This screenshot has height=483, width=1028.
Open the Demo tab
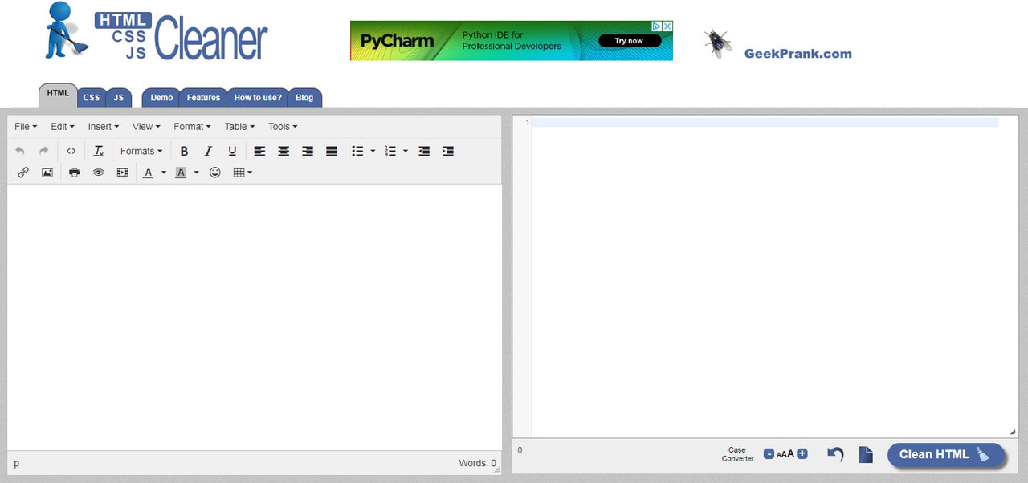(x=161, y=98)
